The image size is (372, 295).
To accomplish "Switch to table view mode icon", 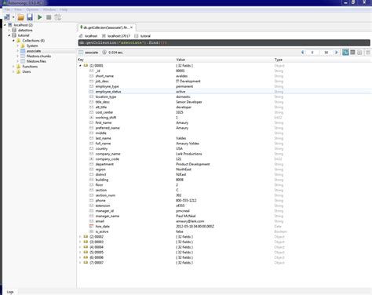I will tap(352, 53).
